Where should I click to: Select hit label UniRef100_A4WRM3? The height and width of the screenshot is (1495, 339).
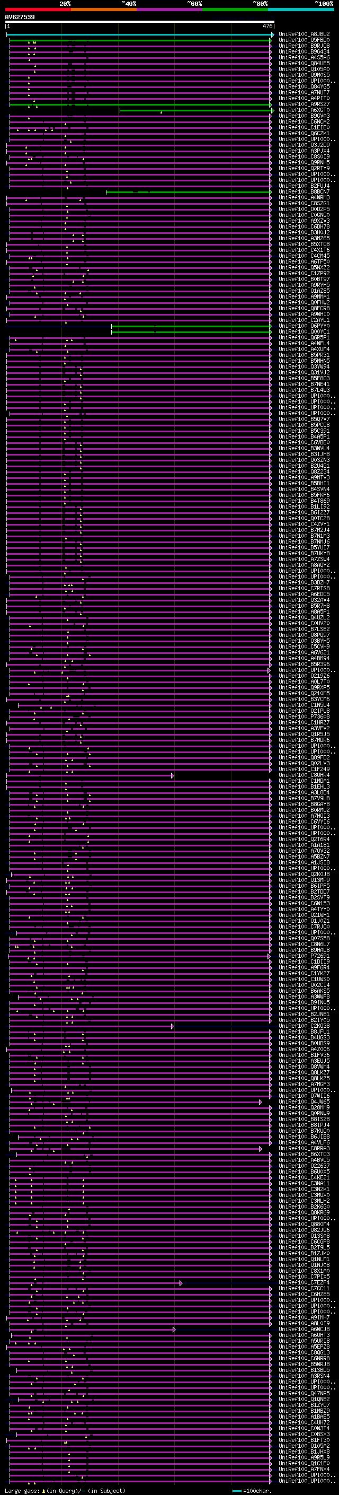pos(304,197)
